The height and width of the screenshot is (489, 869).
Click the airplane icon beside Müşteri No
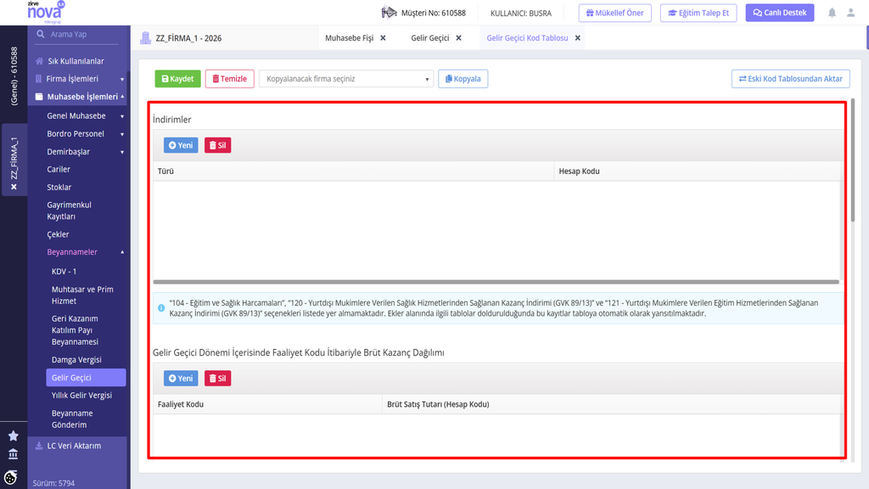pyautogui.click(x=389, y=12)
